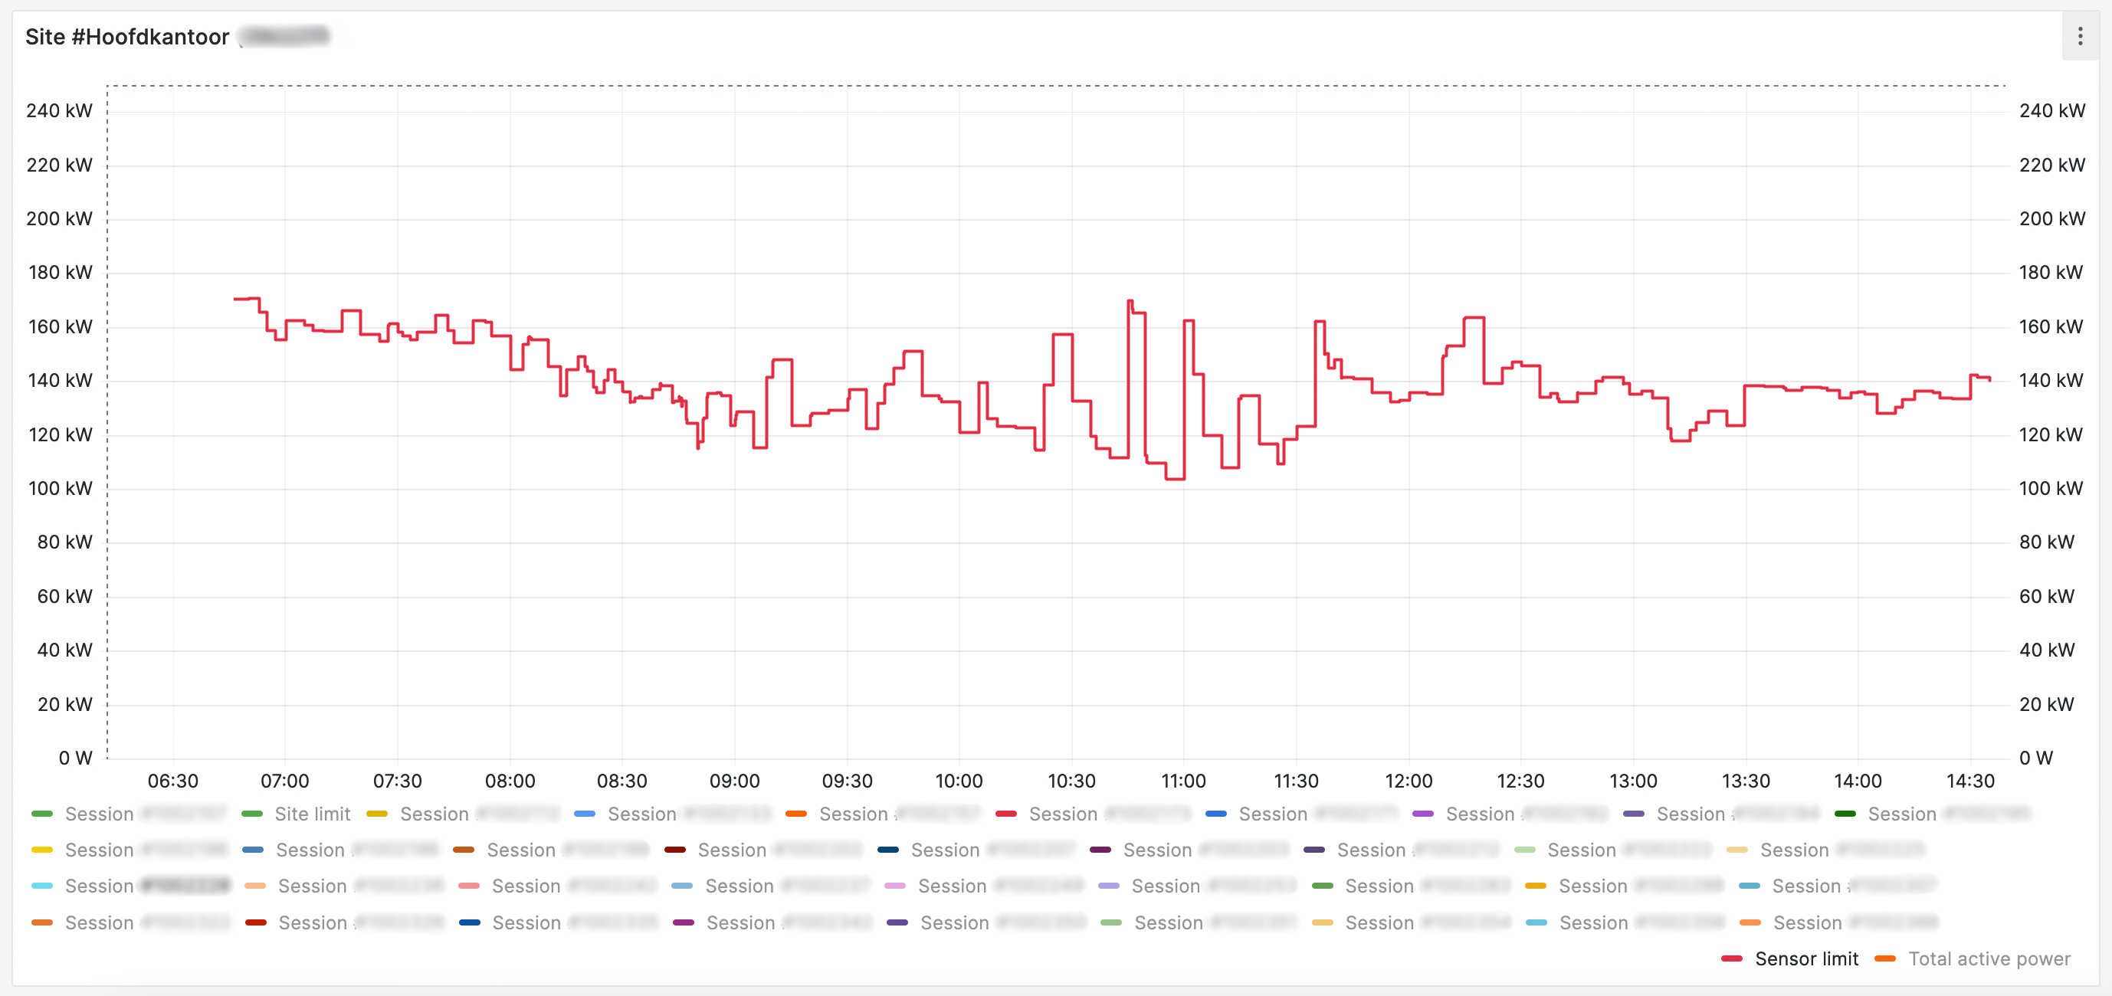
Task: Toggle the Sensor limit legend entry
Action: point(1806,958)
